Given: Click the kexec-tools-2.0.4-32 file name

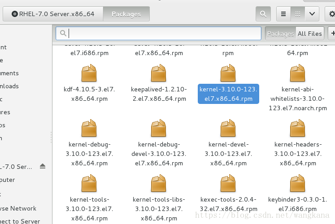Looking at the screenshot, I should [228, 204].
